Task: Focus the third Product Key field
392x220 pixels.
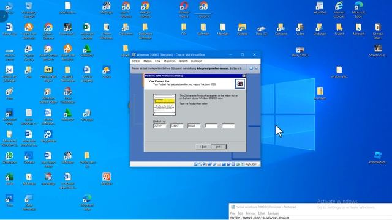Action: click(194, 126)
